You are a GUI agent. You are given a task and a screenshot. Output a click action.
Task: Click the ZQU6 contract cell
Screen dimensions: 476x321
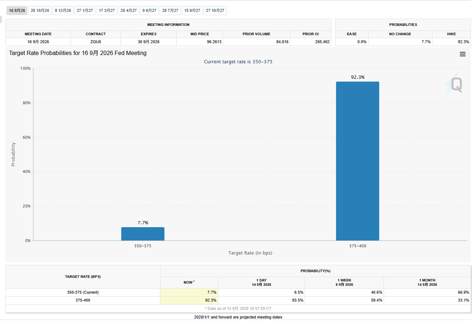[x=96, y=42]
